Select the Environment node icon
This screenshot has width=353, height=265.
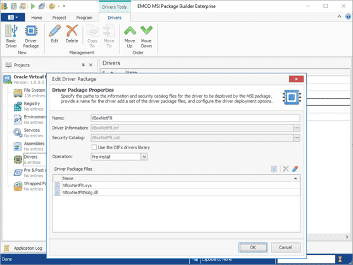18,120
